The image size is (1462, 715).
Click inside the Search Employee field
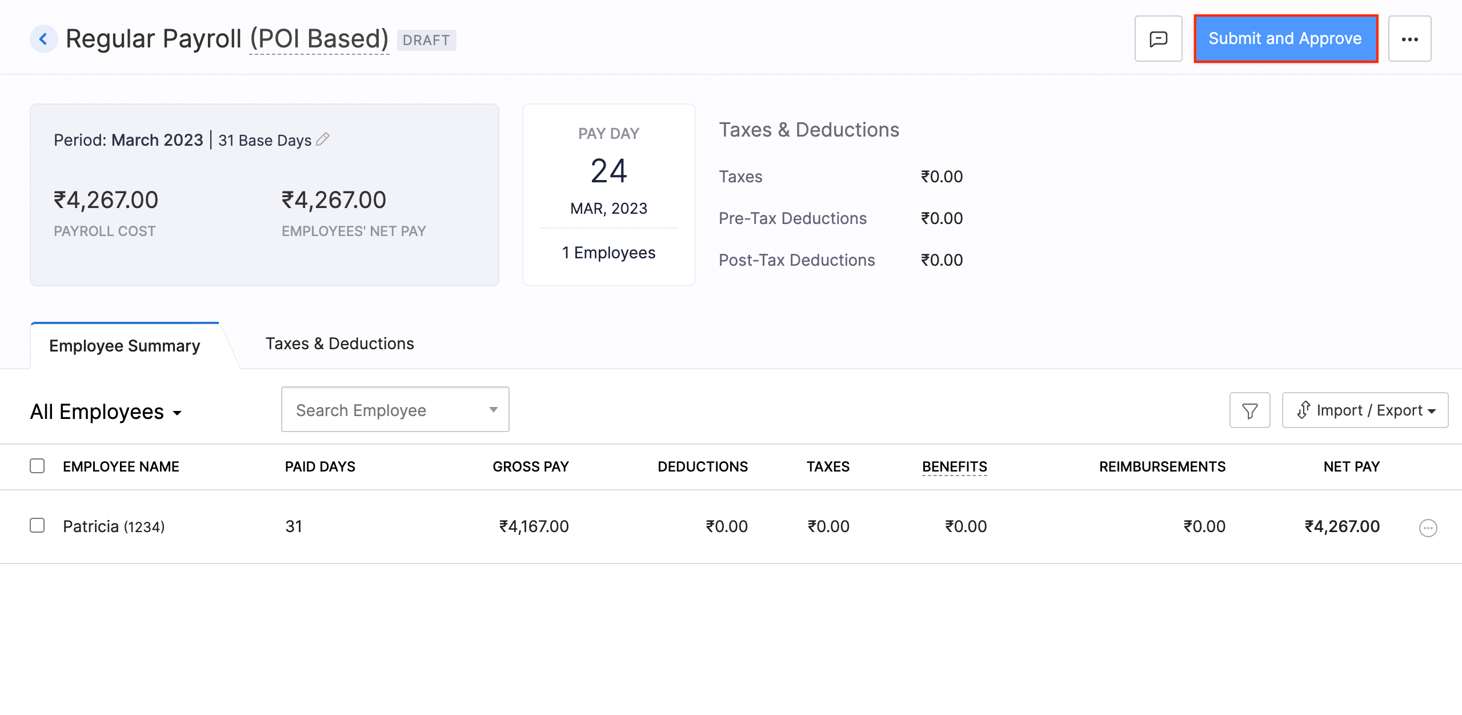point(377,409)
